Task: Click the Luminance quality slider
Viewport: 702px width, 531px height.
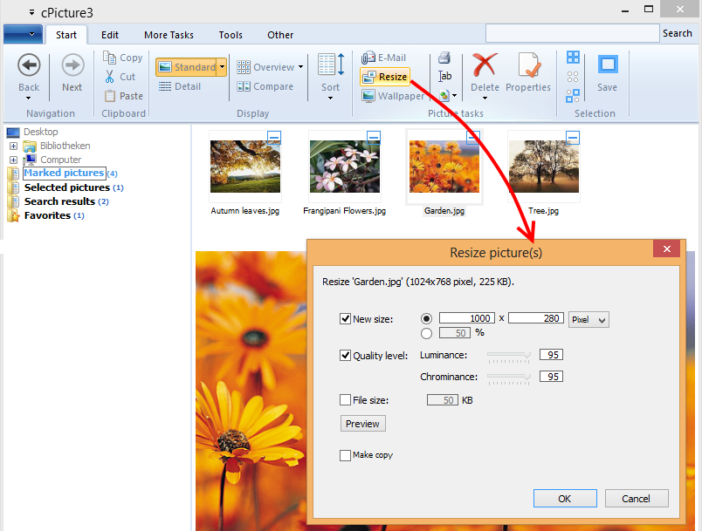Action: pos(509,355)
